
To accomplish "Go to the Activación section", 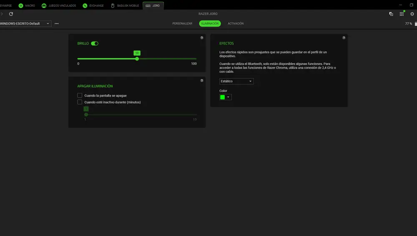I will pos(236,23).
